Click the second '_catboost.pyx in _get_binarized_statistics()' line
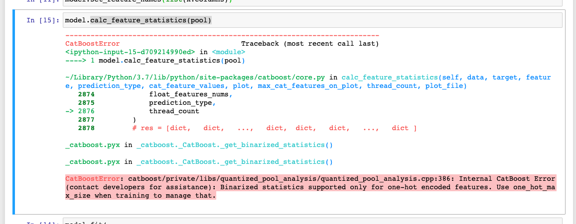Image resolution: width=576 pixels, height=224 pixels. tap(199, 162)
